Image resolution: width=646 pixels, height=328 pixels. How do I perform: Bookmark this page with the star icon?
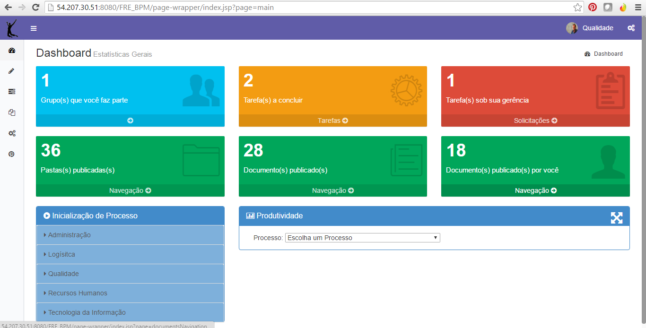577,8
